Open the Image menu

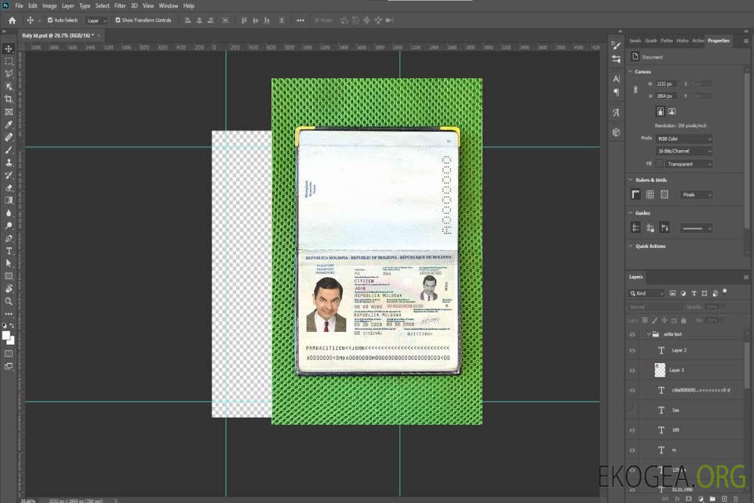point(50,6)
